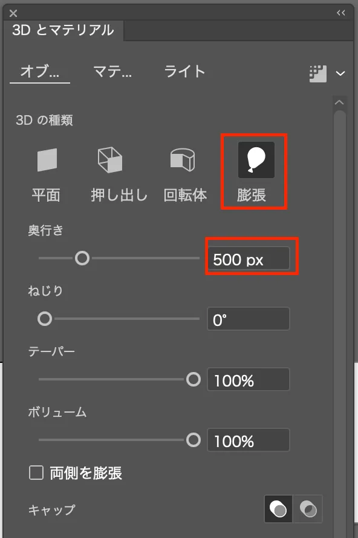Click the テーパー 100% input field
This screenshot has width=358, height=538.
(249, 379)
